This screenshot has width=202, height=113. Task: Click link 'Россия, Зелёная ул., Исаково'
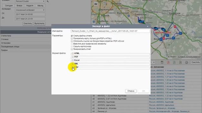(162, 108)
